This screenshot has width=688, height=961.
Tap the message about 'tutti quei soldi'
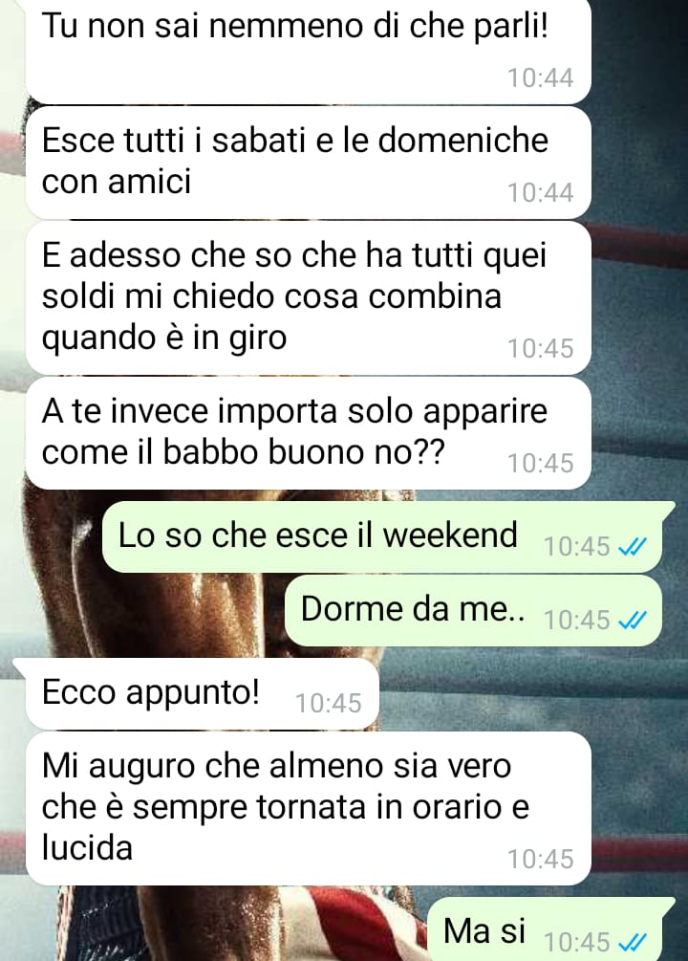tap(308, 297)
